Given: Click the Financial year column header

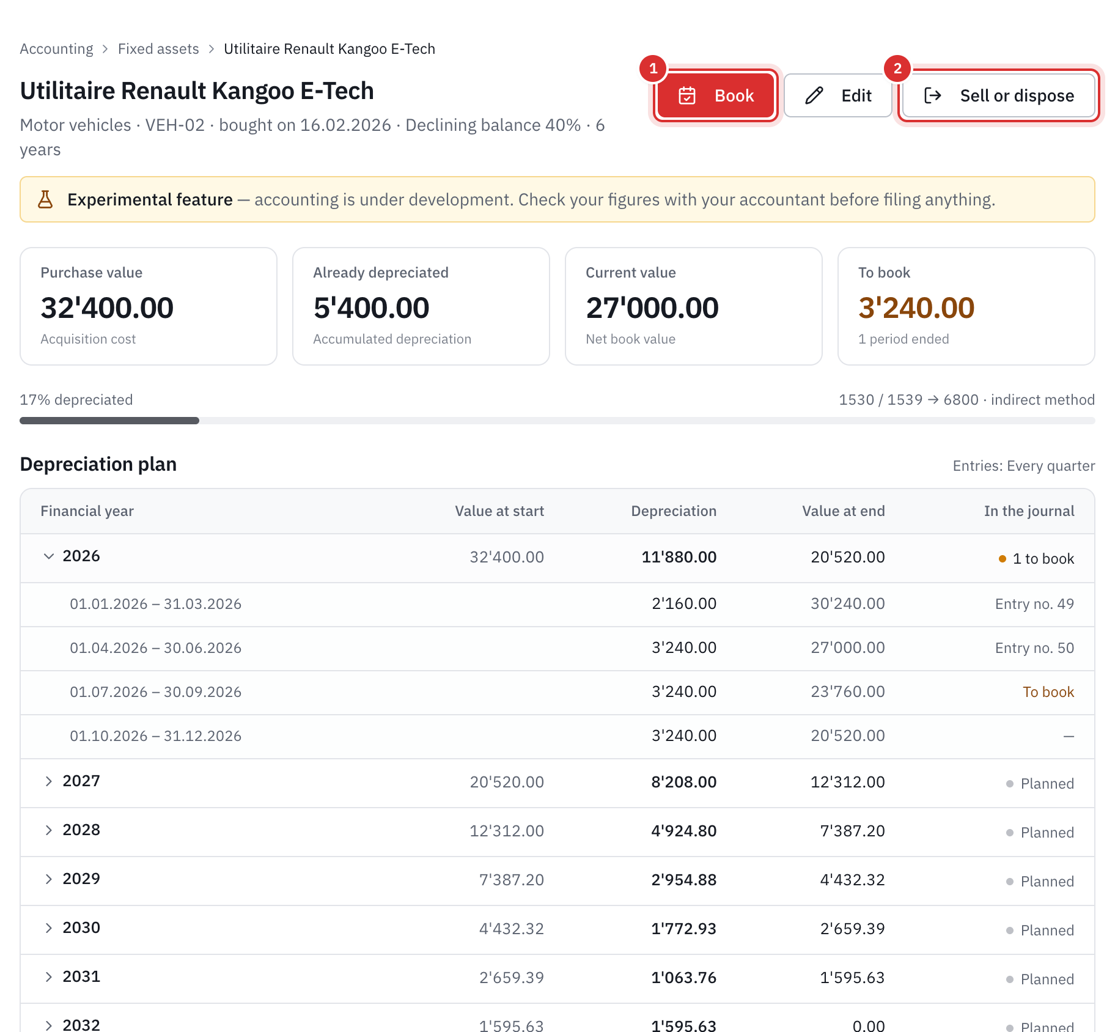Looking at the screenshot, I should point(87,511).
